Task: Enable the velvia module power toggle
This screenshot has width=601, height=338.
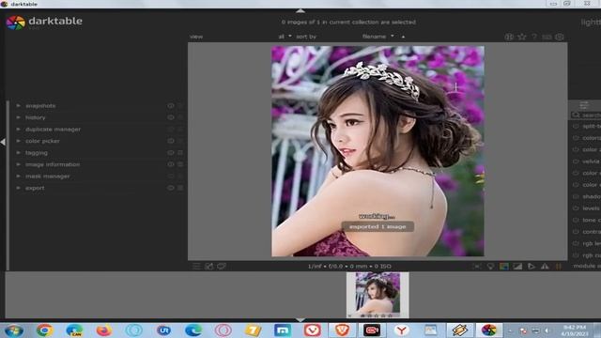Action: point(576,161)
